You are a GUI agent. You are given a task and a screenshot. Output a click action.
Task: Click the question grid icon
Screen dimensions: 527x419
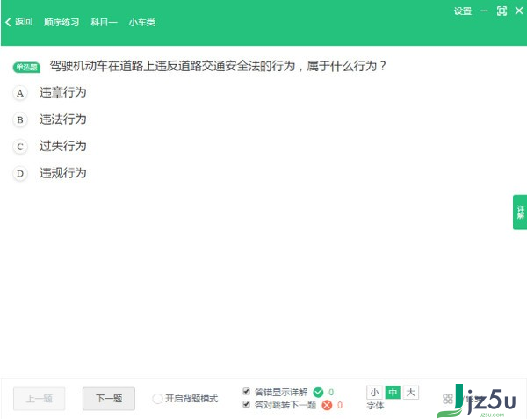click(x=448, y=399)
